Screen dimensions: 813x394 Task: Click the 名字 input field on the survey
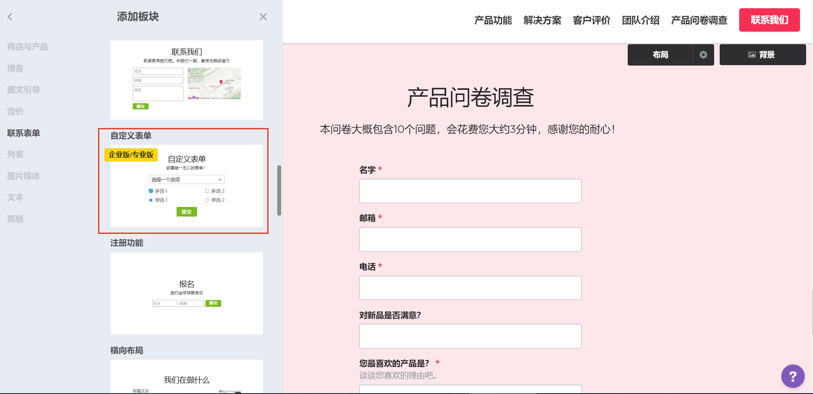(x=470, y=191)
